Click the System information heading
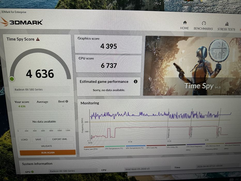 point(37,164)
